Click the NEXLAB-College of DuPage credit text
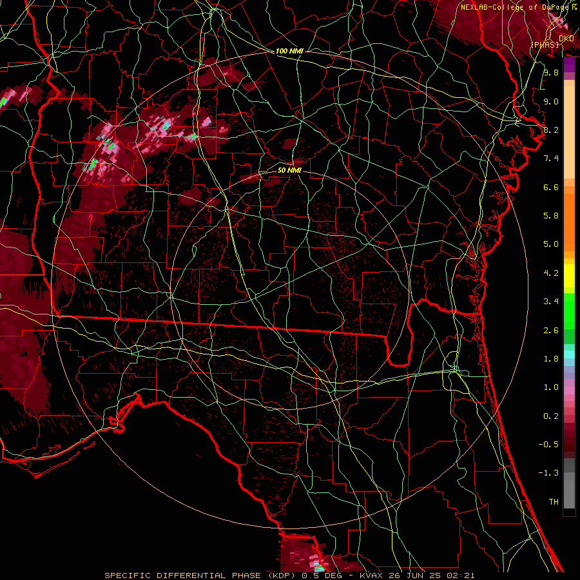Image resolution: width=580 pixels, height=580 pixels. tap(514, 7)
